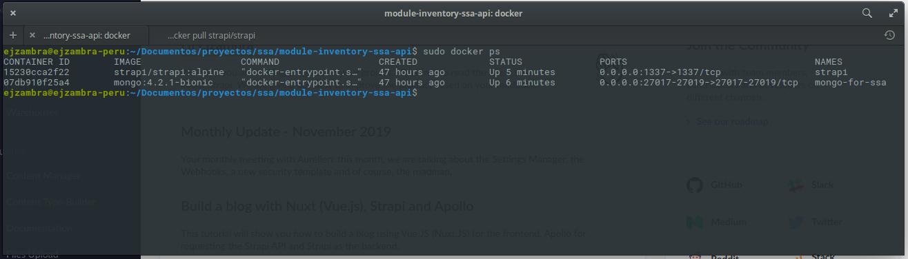
Task: Close the terminal window with X
Action: 13,13
